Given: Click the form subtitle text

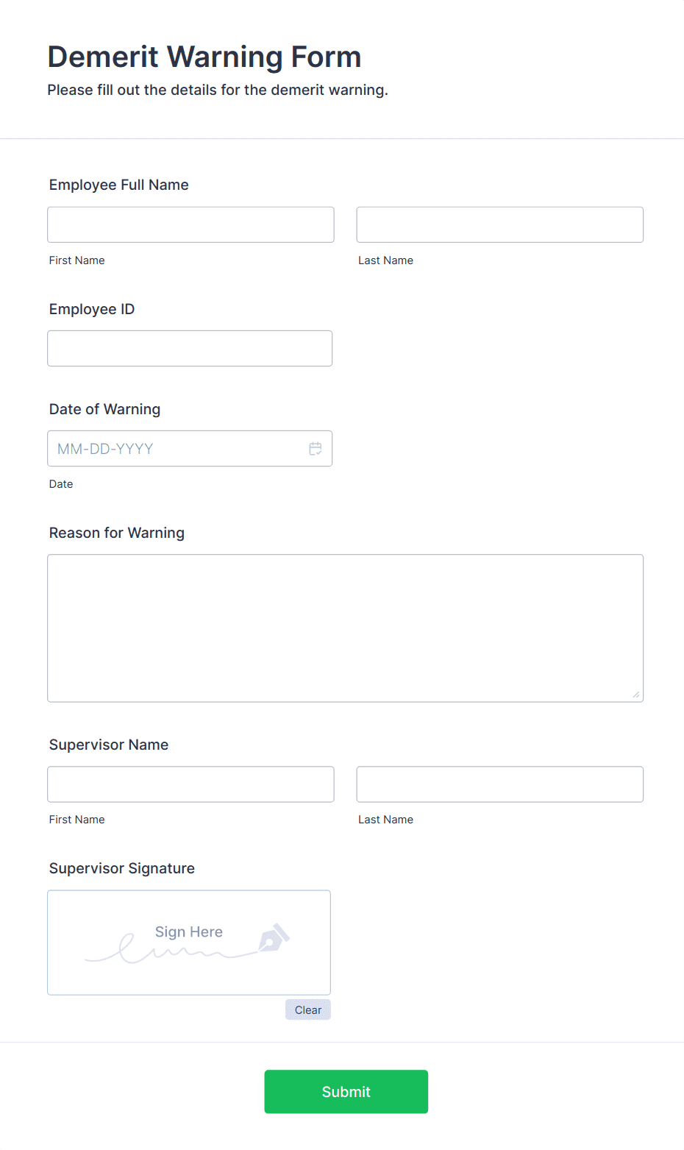Looking at the screenshot, I should [218, 89].
